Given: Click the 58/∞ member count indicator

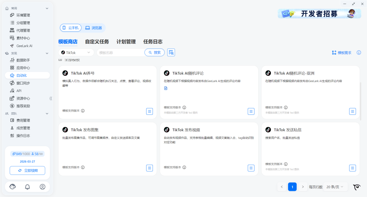Looking at the screenshot, I should click(x=37, y=154).
